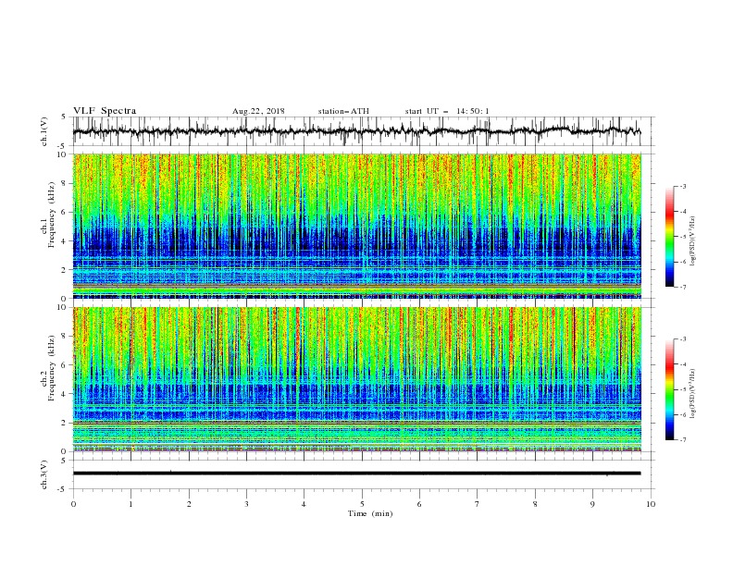Click the "-7" tick on lower color bar
This screenshot has height=566, width=733.
(x=682, y=440)
